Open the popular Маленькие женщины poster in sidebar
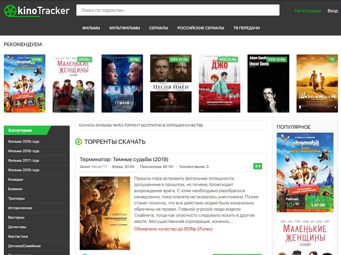The image size is (341, 255). (305, 236)
